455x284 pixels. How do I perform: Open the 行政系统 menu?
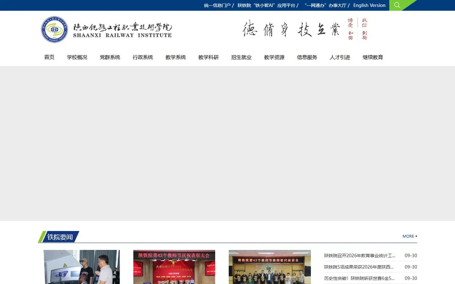(143, 57)
